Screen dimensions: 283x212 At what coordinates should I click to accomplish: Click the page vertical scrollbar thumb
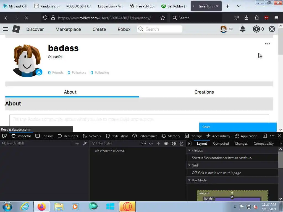281,41
